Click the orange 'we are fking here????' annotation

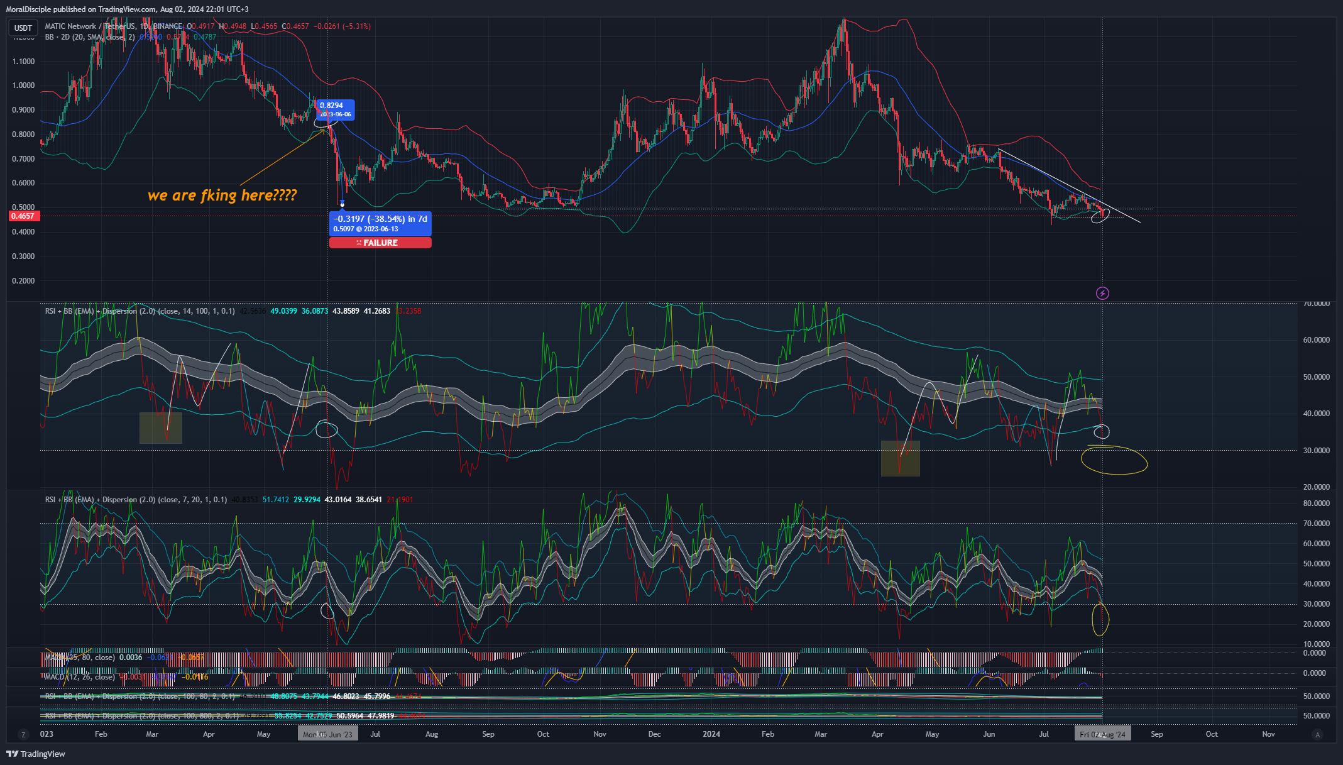coord(222,195)
